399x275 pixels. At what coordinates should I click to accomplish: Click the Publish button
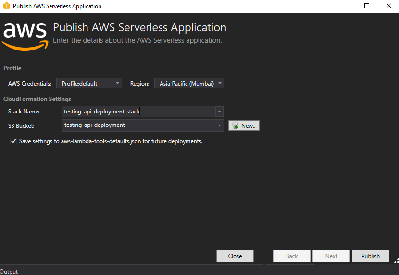click(371, 256)
